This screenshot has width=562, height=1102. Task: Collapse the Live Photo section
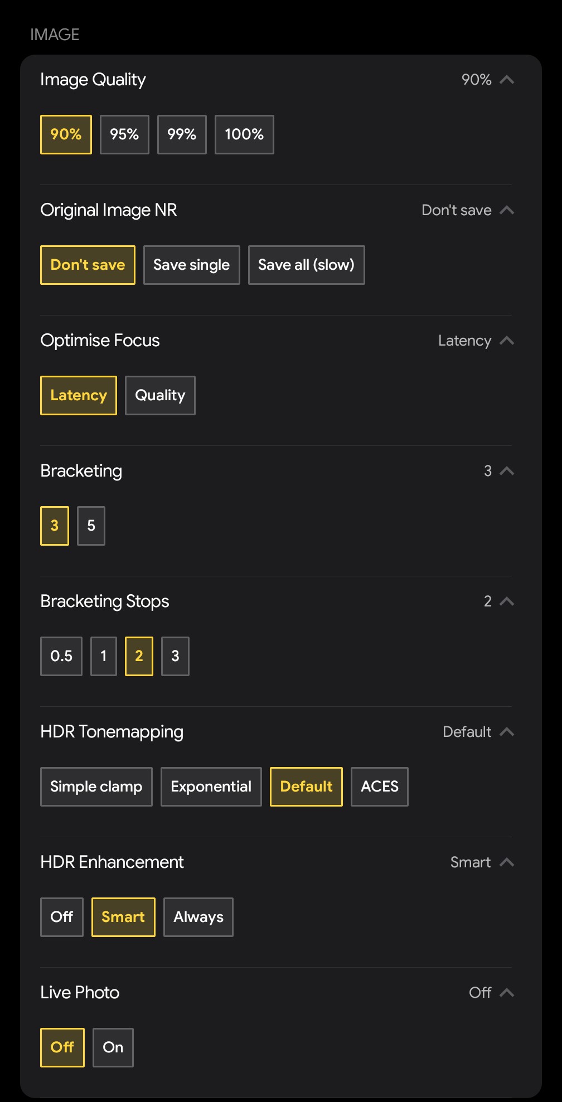[506, 993]
